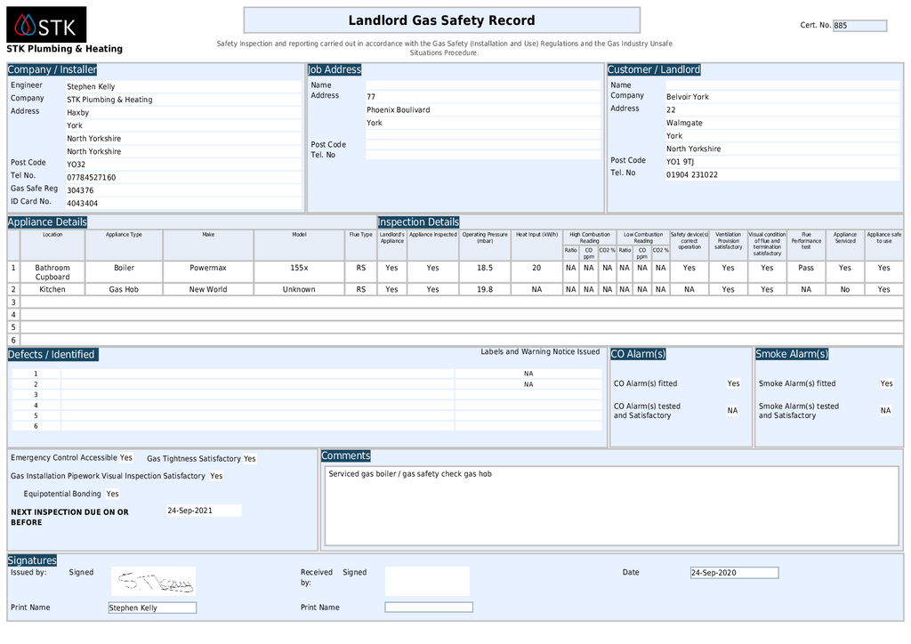Click operating pressure value 18.5
Viewport: 911px width, 644px height.
point(485,268)
